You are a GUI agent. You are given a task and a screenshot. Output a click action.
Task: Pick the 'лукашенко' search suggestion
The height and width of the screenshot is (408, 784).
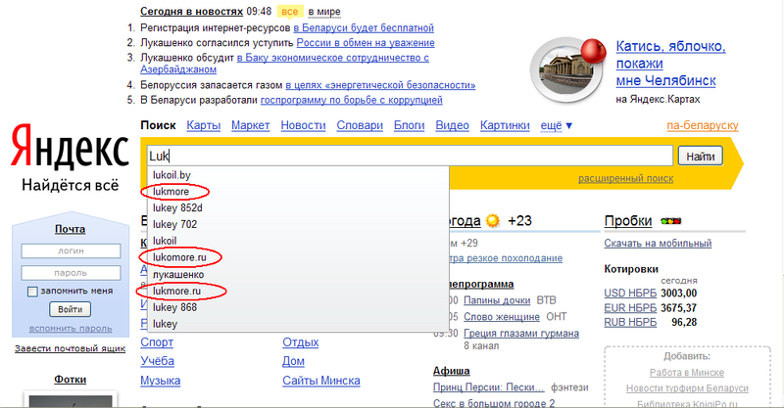178,274
